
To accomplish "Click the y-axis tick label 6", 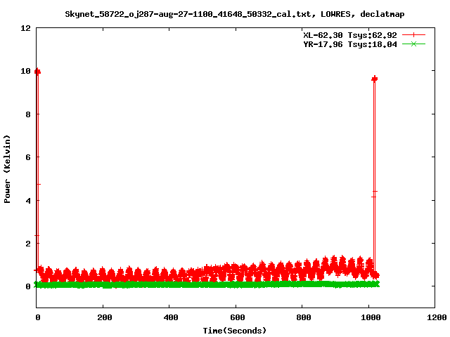I will coord(28,157).
